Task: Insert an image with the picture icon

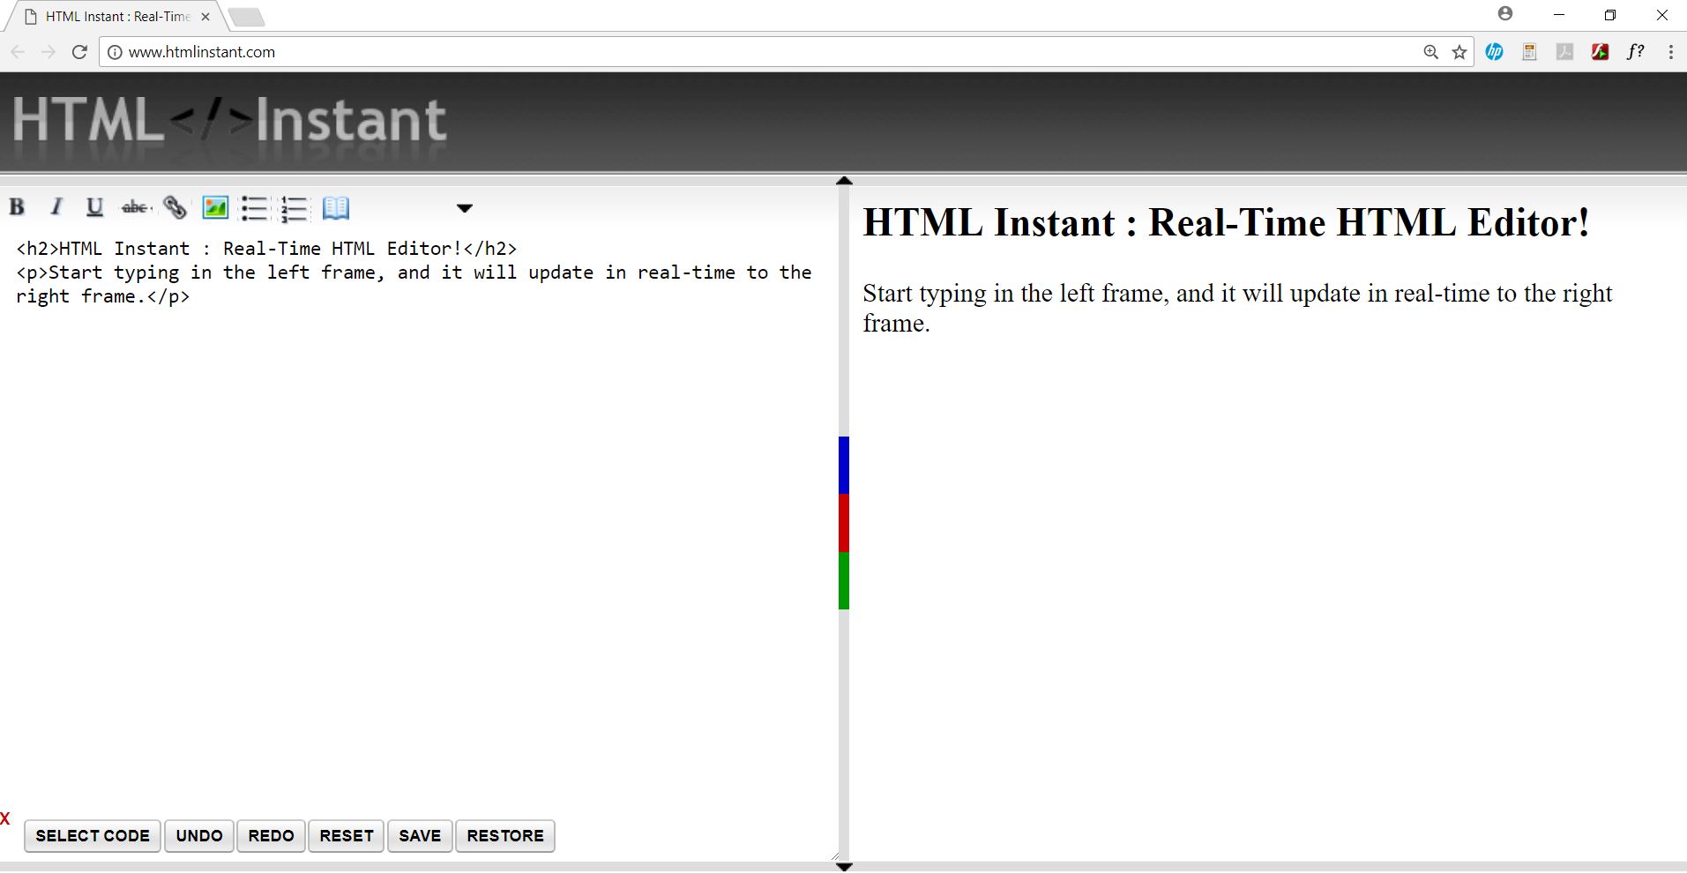Action: 215,207
